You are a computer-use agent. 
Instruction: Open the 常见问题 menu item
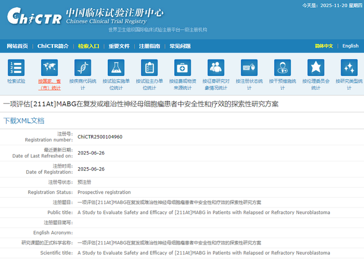180,46
